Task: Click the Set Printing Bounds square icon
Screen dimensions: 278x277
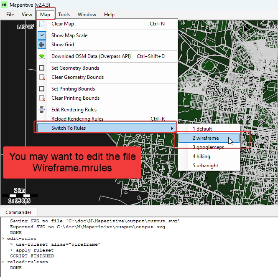Action: [42, 88]
